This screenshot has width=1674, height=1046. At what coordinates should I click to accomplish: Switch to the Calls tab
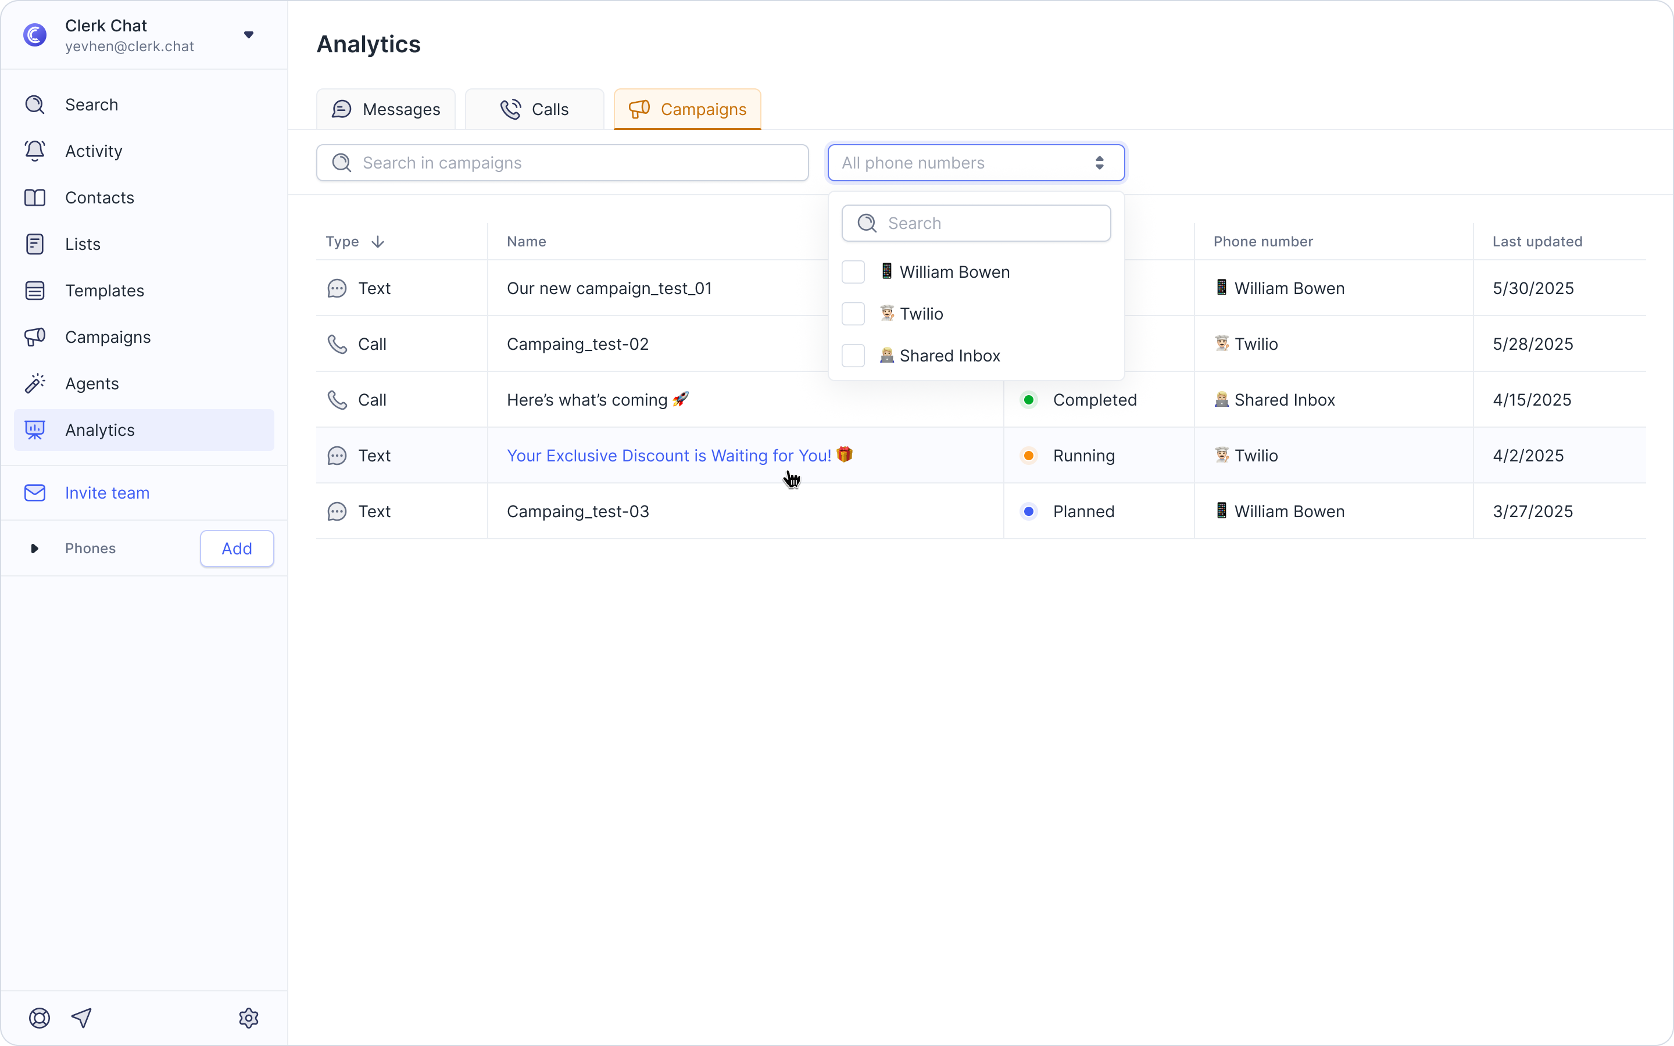pyautogui.click(x=535, y=109)
